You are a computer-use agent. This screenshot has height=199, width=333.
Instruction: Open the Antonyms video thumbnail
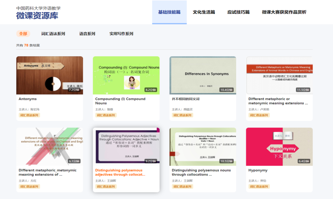pos(49,75)
